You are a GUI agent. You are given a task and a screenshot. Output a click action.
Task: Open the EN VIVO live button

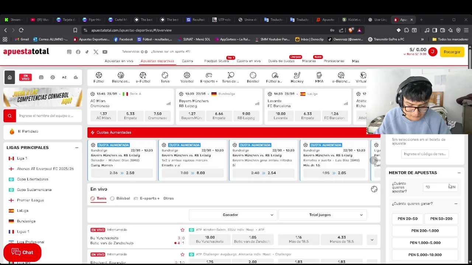[x=25, y=77]
